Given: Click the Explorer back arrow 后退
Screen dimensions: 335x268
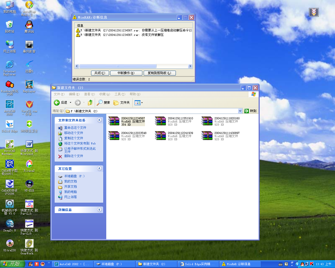Looking at the screenshot, I should pyautogui.click(x=61, y=103).
